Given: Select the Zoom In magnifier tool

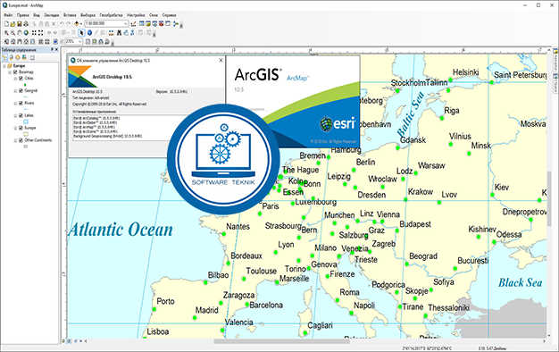Looking at the screenshot, I should (x=6, y=32).
